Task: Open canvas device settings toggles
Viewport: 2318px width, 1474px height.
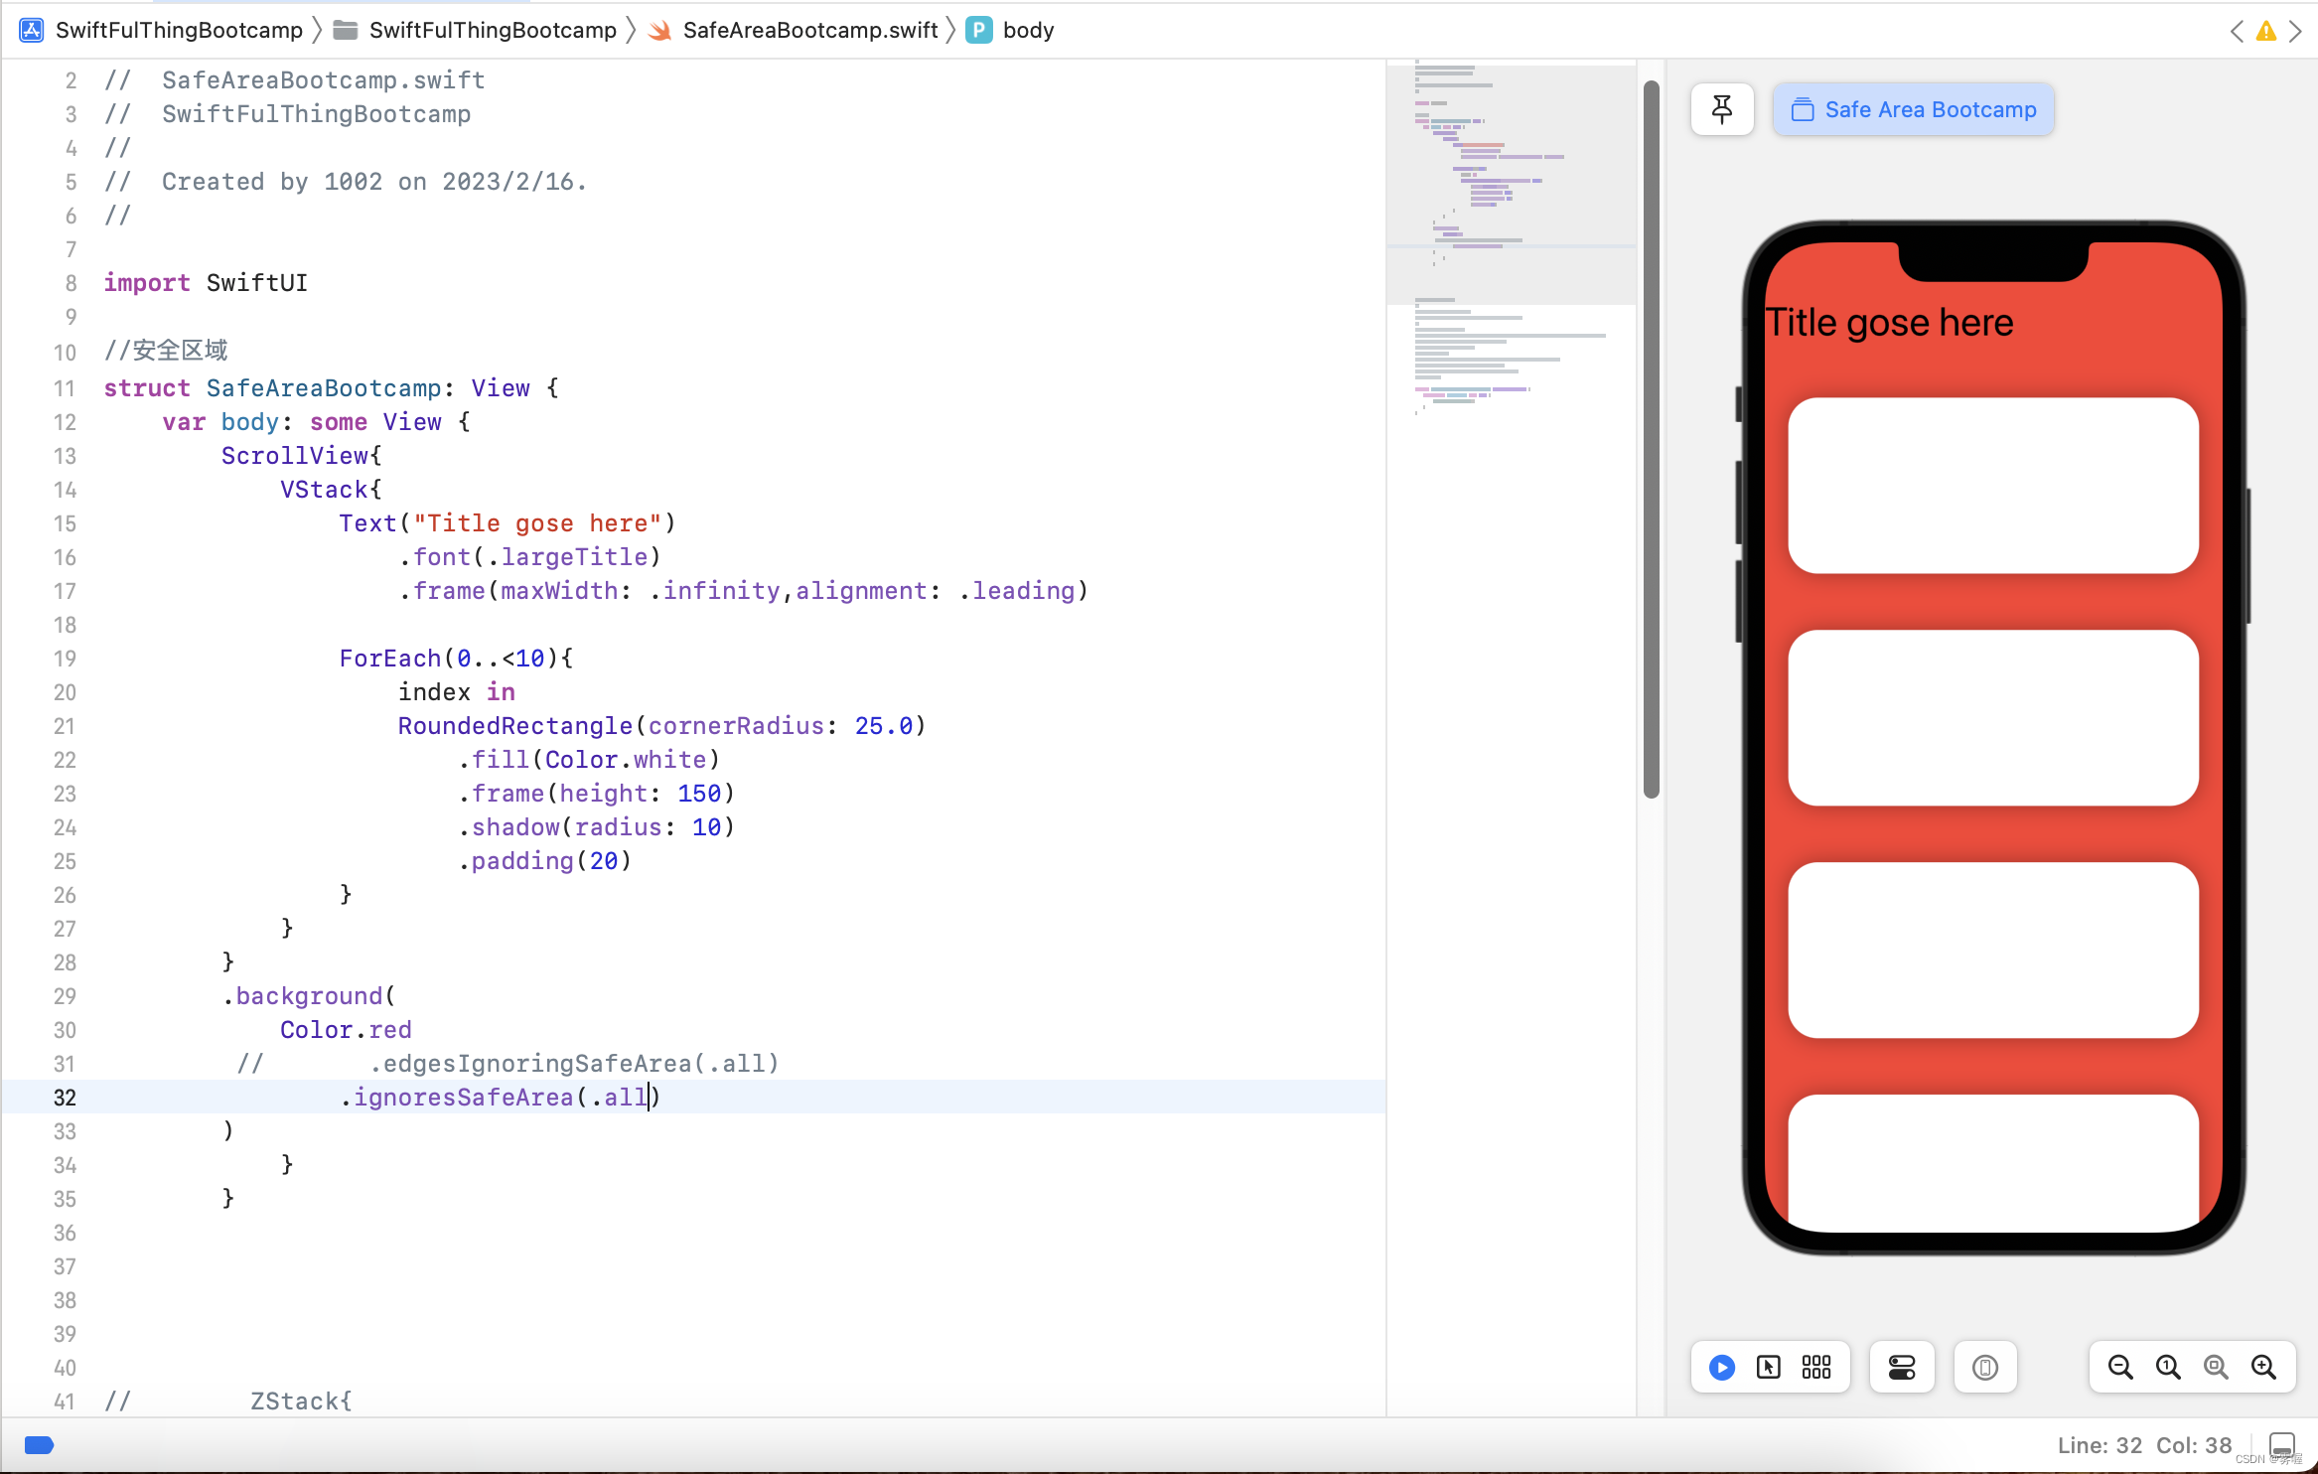Action: click(1902, 1368)
